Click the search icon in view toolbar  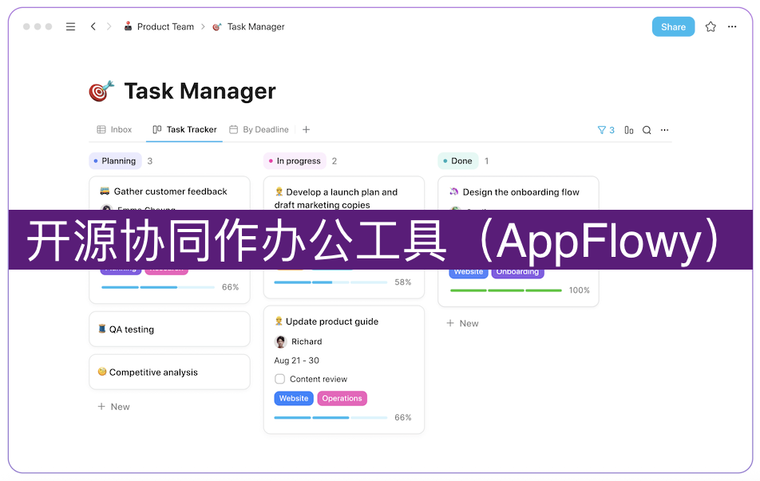click(647, 130)
